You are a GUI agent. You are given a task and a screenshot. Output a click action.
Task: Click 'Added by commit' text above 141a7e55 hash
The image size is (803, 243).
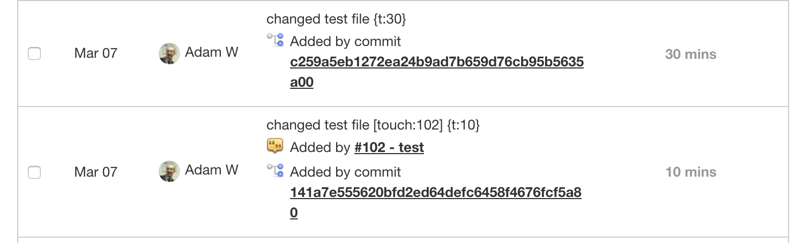[x=345, y=172]
